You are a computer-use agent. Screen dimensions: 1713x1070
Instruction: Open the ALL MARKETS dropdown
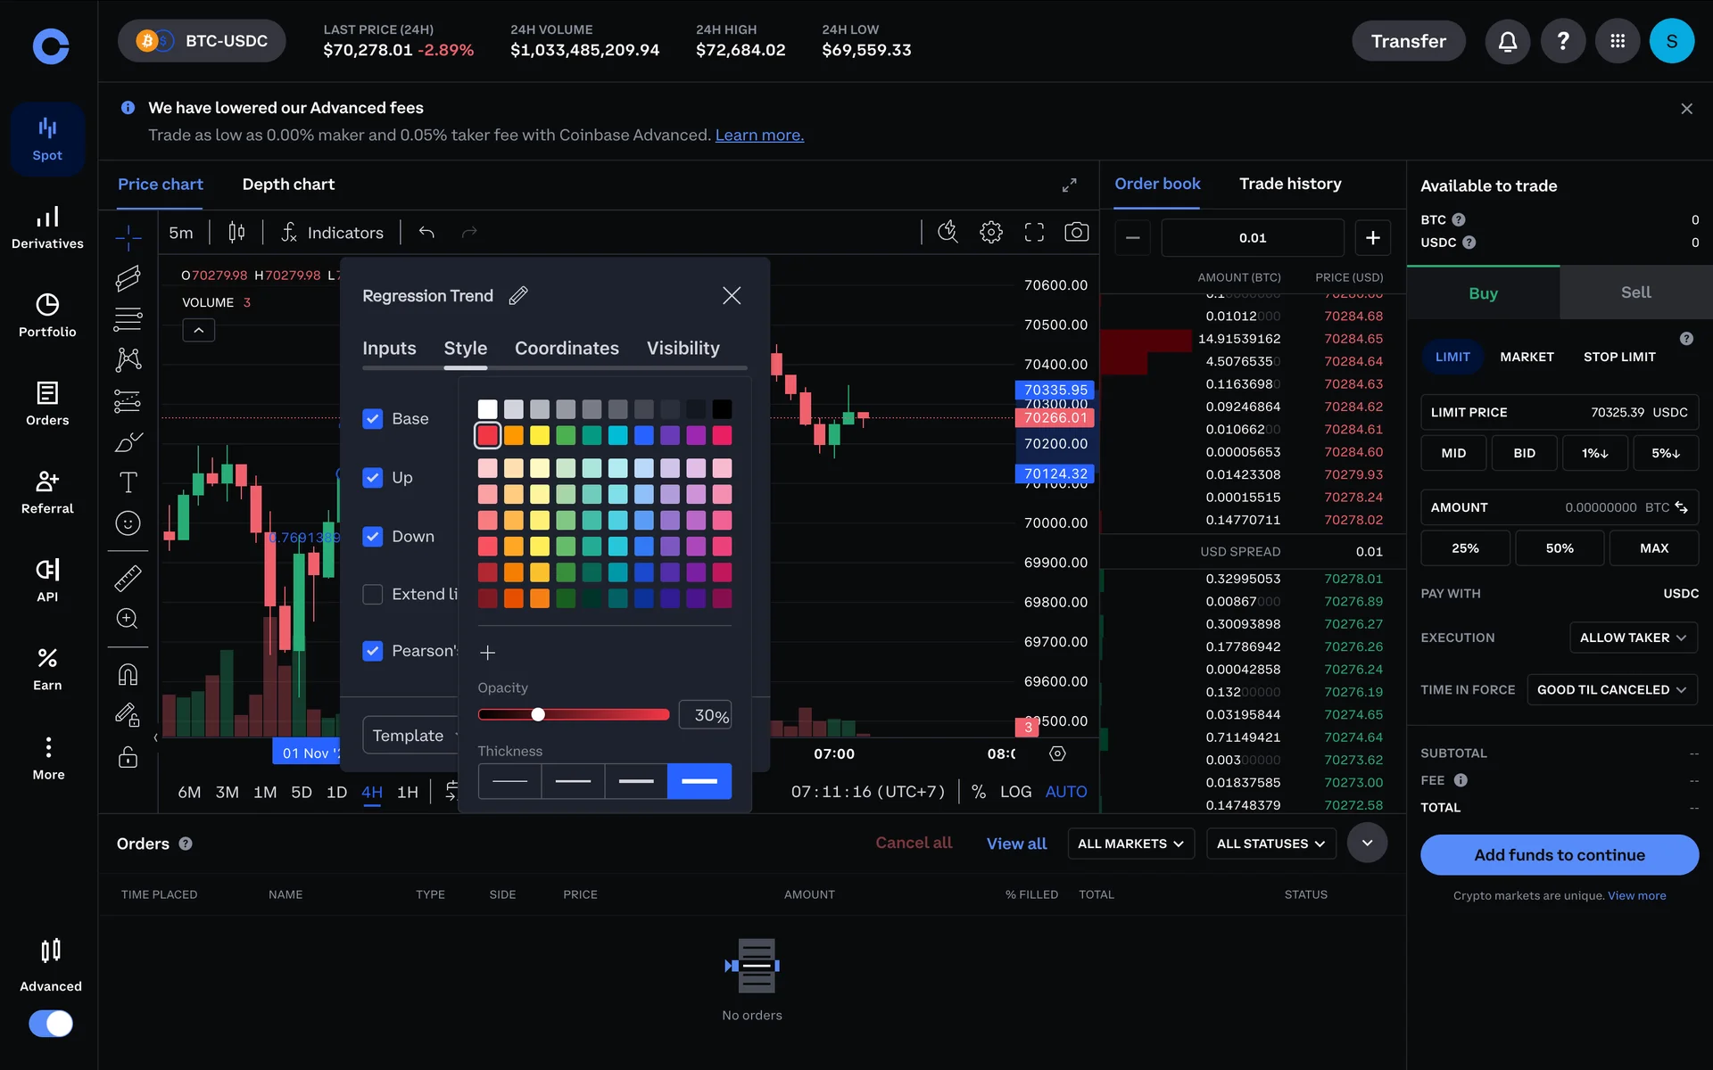(1130, 844)
